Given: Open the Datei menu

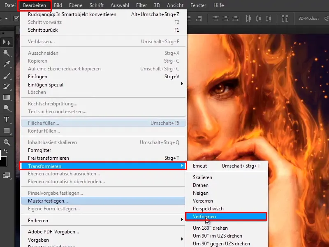Looking at the screenshot, I should (10, 5).
